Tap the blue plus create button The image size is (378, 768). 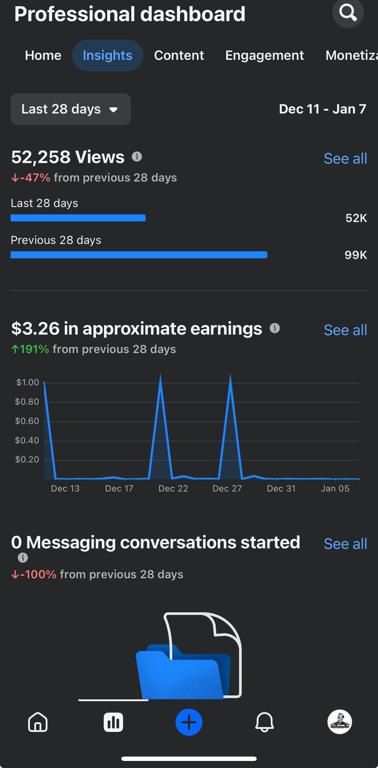pos(189,722)
